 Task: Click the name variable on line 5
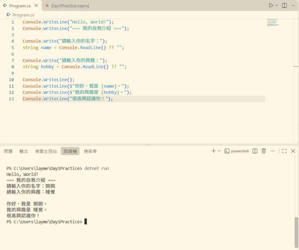point(46,48)
